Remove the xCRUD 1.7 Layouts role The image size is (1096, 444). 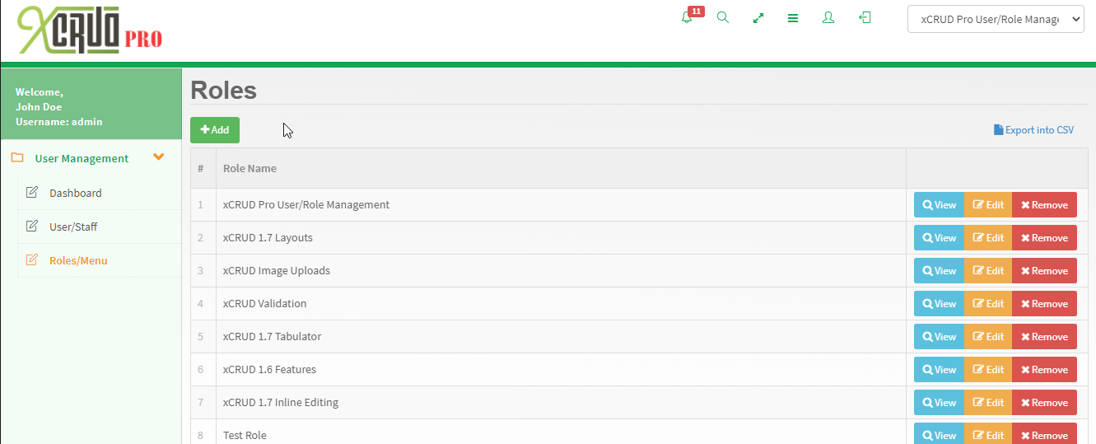(1044, 238)
